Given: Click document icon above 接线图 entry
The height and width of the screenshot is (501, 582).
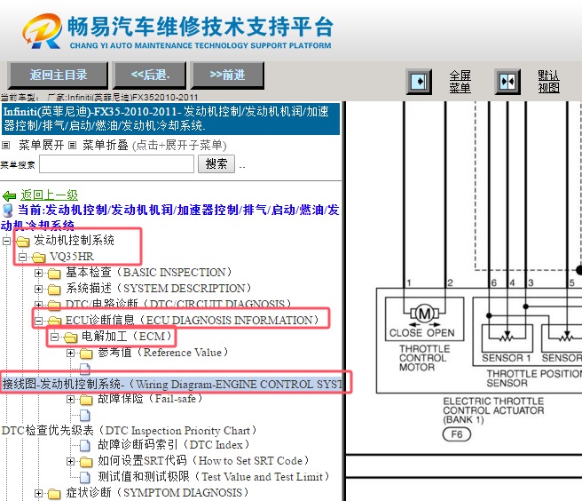Looking at the screenshot, I should point(85,369).
